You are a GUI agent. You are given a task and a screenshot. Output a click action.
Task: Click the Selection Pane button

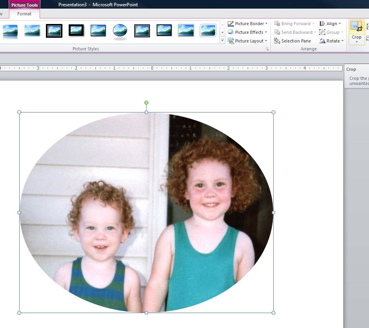[x=292, y=41]
